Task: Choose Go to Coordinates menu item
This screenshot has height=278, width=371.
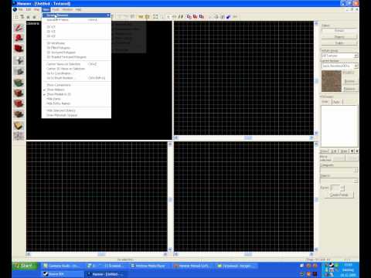Action: coord(77,73)
